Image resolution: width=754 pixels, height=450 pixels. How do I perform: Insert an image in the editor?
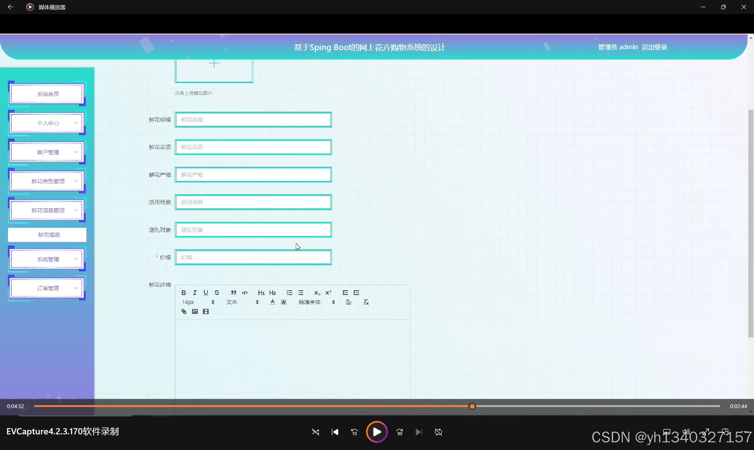pos(195,311)
